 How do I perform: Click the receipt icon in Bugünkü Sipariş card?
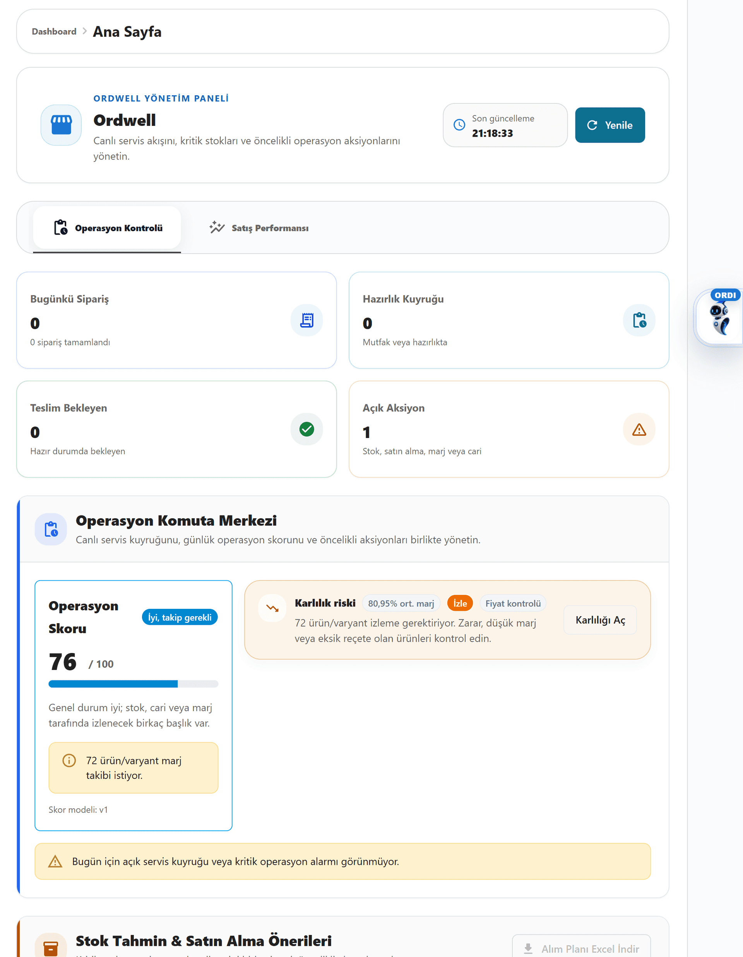click(306, 320)
